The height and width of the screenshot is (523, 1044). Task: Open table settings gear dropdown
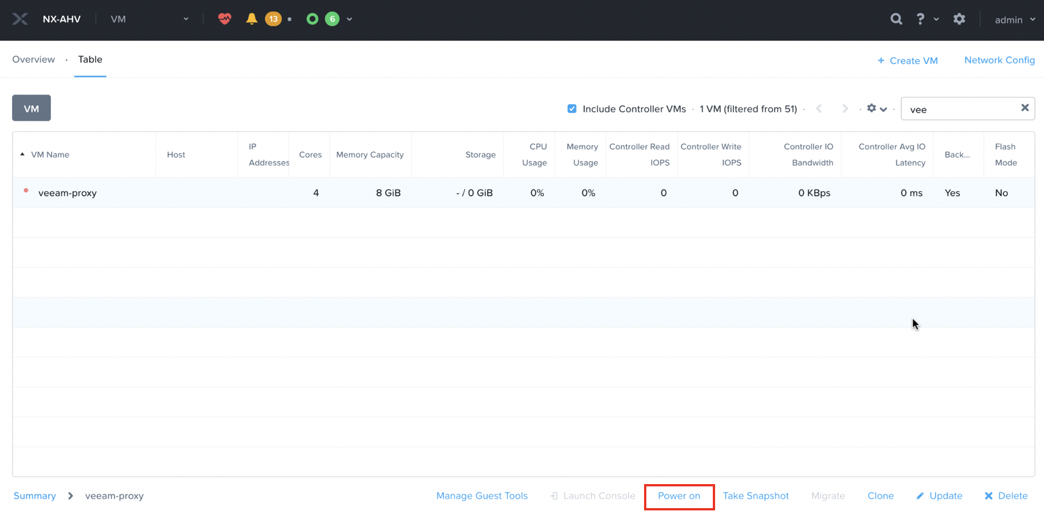(877, 109)
